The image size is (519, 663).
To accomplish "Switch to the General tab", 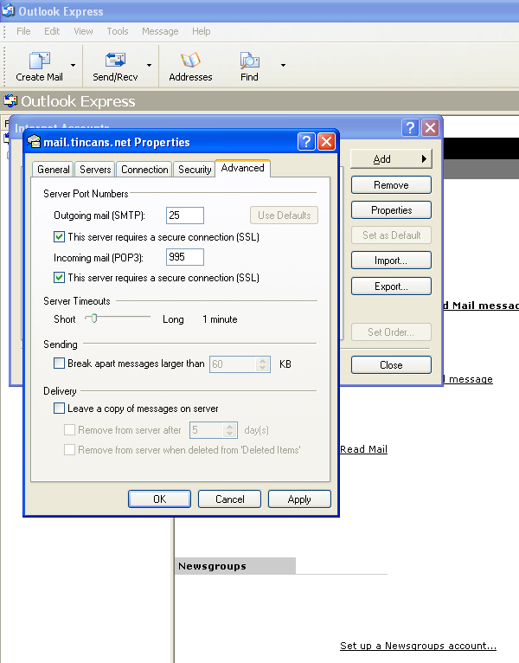I will pos(54,170).
